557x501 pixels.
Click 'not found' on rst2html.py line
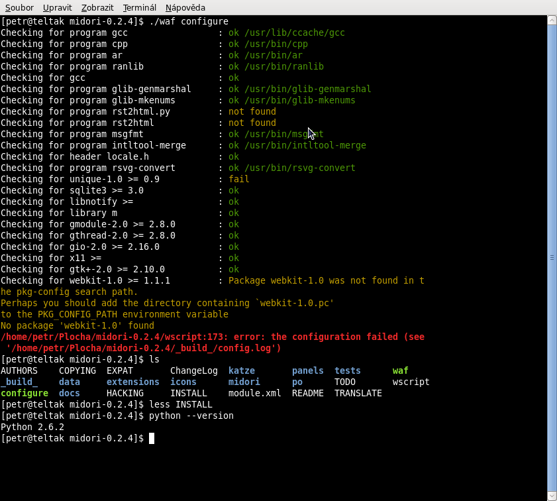(x=252, y=111)
